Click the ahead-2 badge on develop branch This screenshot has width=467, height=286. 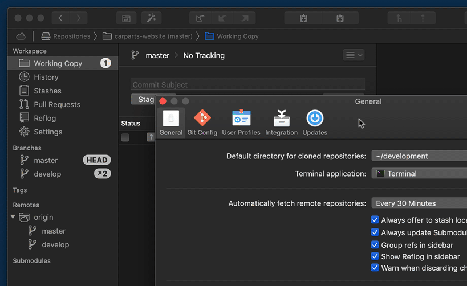coord(103,174)
